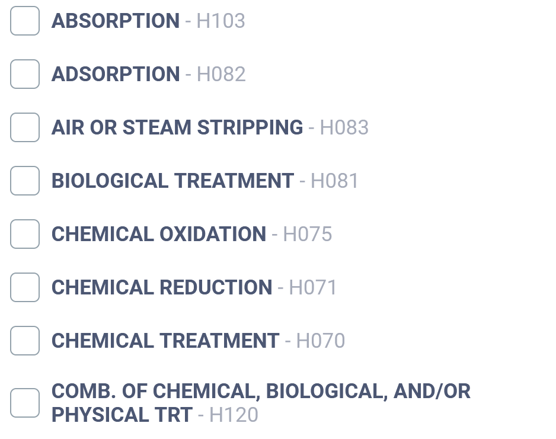Click the PHYSICAL TRT label text

[x=122, y=415]
